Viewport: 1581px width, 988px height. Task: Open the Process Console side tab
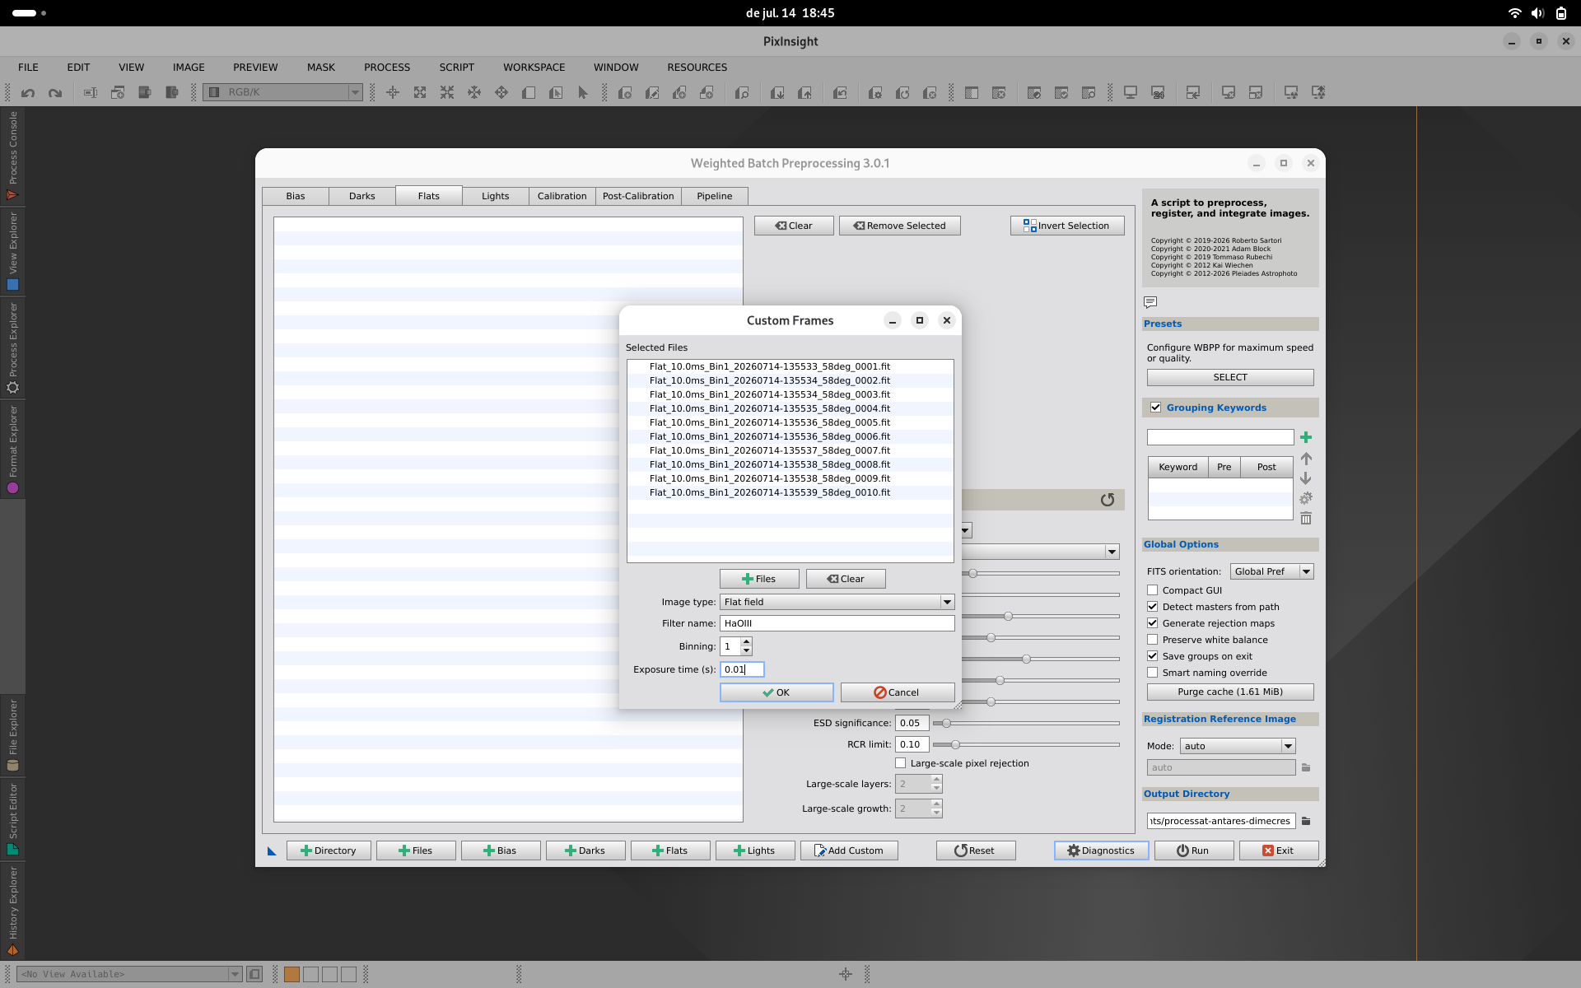click(12, 156)
